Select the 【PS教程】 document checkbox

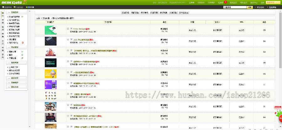pos(68,51)
